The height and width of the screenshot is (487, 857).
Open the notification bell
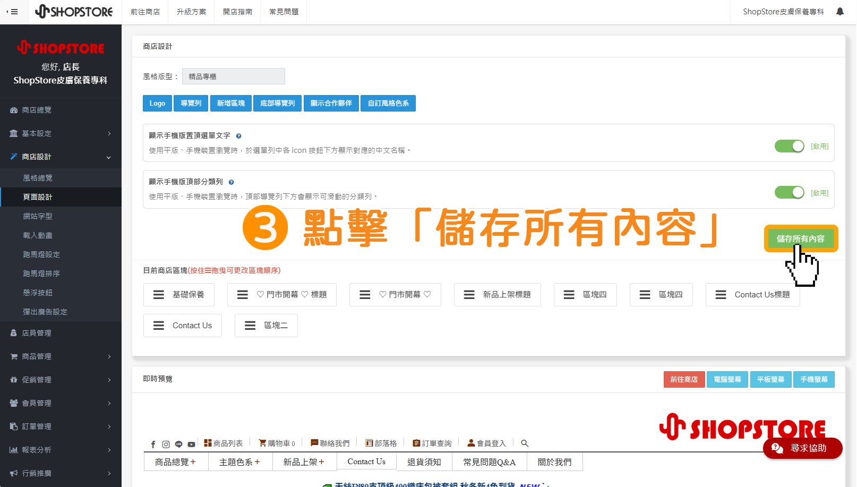click(839, 12)
